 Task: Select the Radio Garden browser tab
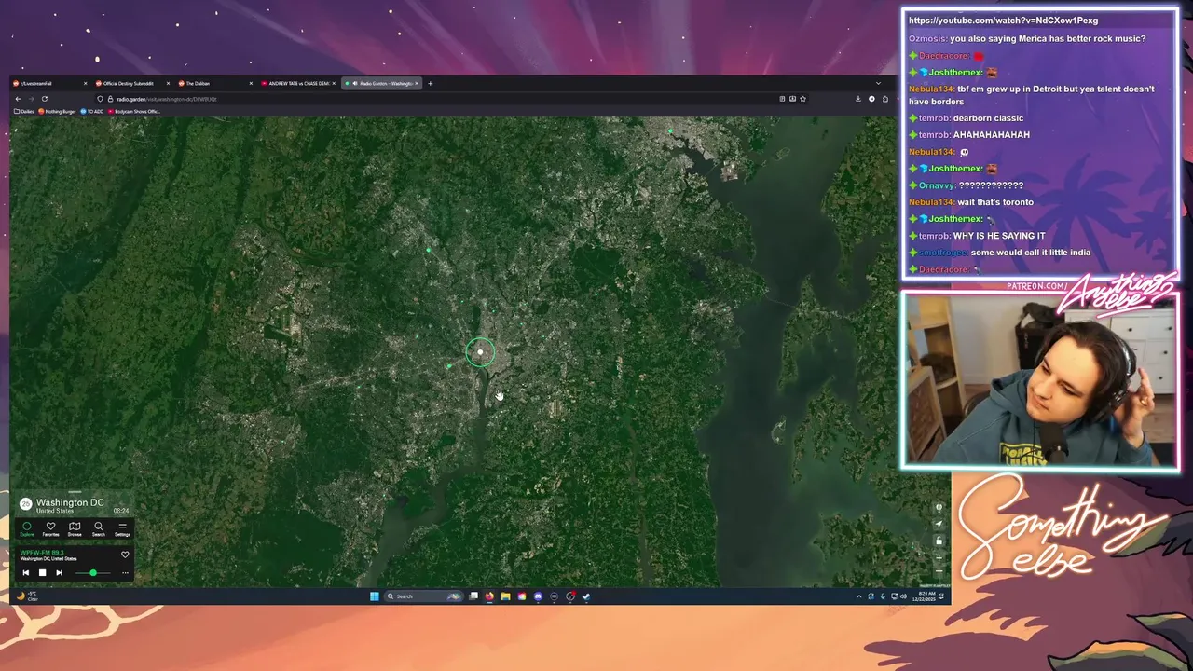tap(383, 83)
